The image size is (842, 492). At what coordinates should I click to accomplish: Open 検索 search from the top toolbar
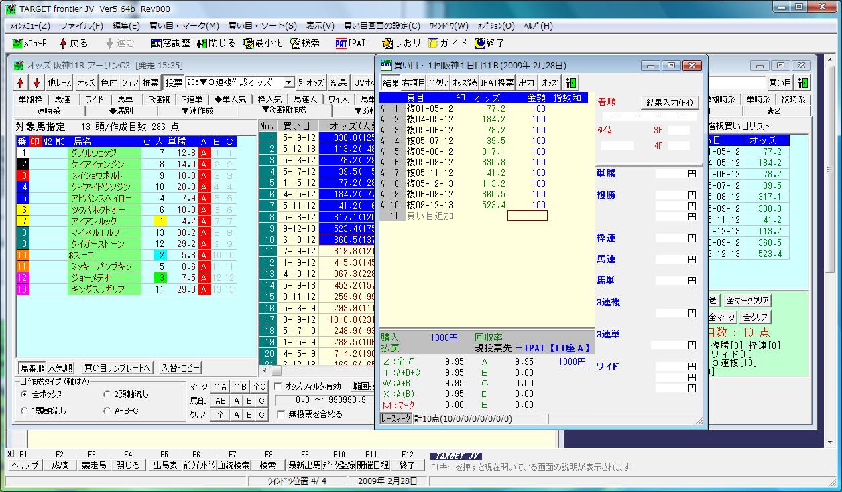click(x=305, y=43)
